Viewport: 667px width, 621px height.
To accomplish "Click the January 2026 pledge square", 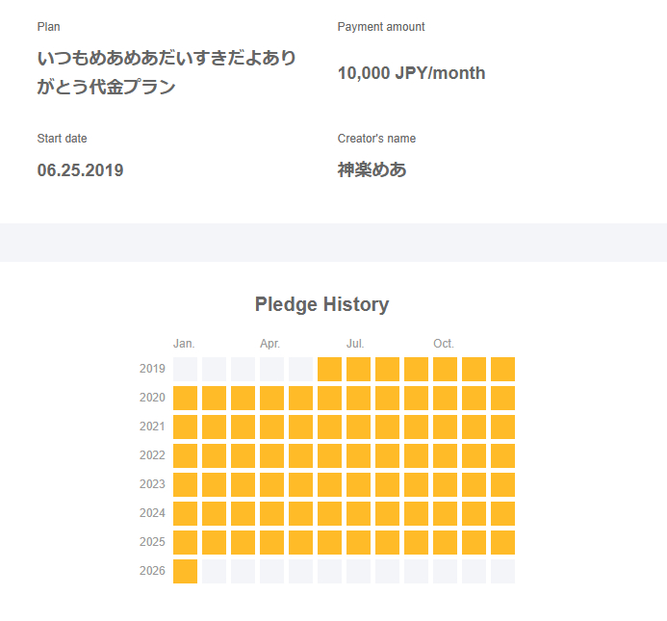I will click(x=185, y=571).
